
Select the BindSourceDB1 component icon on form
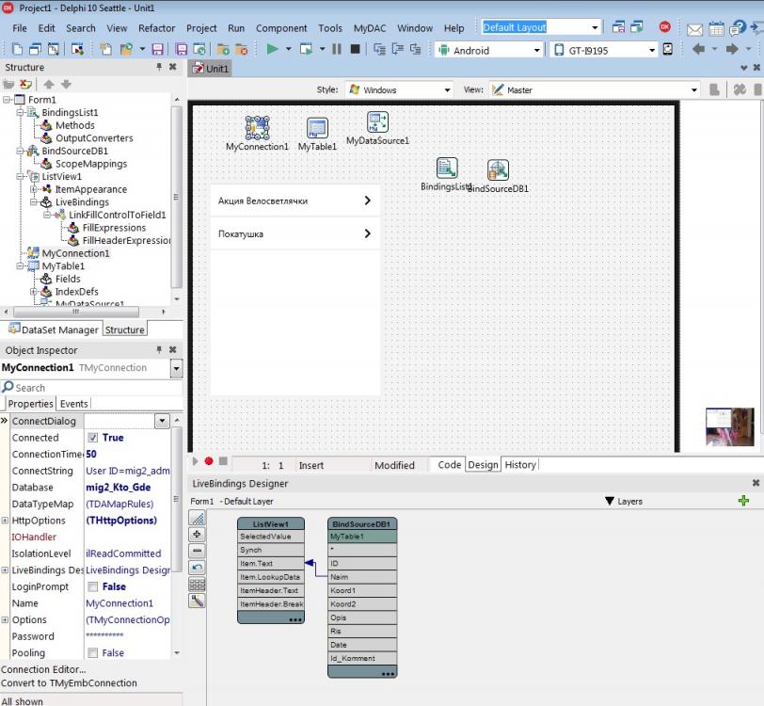tap(498, 170)
